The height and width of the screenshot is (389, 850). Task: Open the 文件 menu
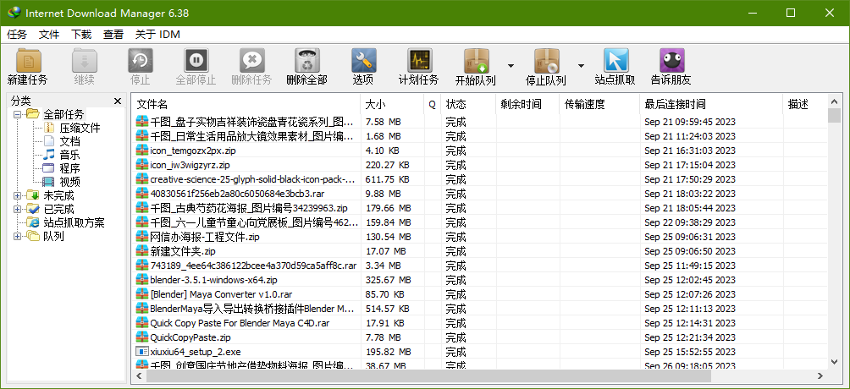49,35
